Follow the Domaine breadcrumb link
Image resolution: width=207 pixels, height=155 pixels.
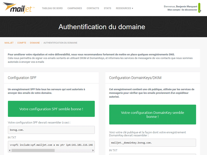tap(35, 43)
